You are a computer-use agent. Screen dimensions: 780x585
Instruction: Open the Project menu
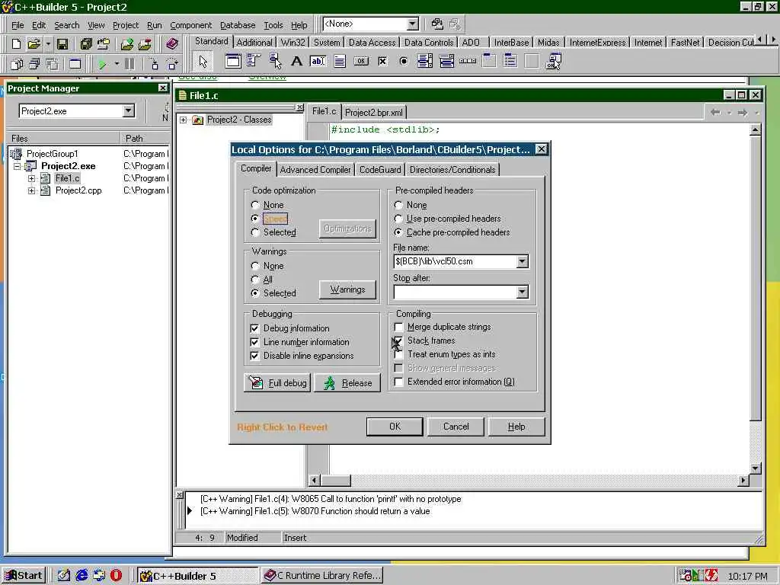pos(126,25)
